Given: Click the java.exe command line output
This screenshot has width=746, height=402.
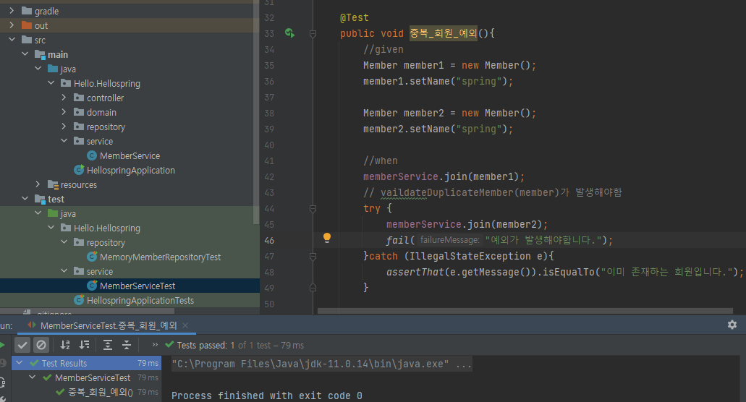Looking at the screenshot, I should tap(321, 364).
